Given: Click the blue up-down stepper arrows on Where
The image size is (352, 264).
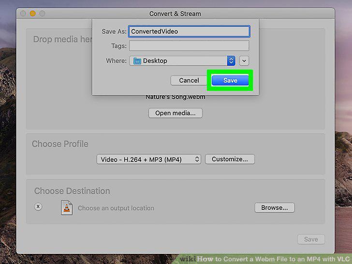Looking at the screenshot, I should 231,60.
